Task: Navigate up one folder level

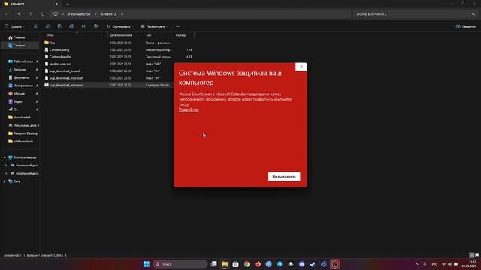Action: coord(31,14)
